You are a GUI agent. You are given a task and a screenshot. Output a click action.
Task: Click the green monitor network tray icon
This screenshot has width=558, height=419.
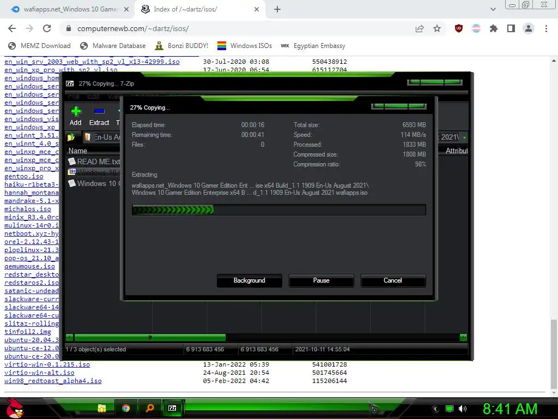pos(450,409)
